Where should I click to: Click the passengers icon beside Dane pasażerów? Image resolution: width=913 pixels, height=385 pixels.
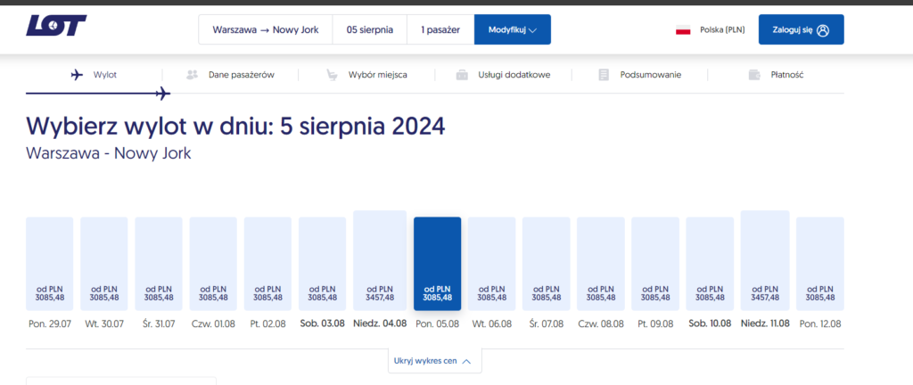[x=192, y=75]
